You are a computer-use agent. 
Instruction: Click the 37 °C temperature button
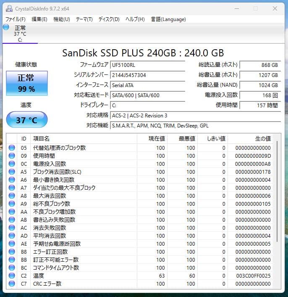click(27, 120)
